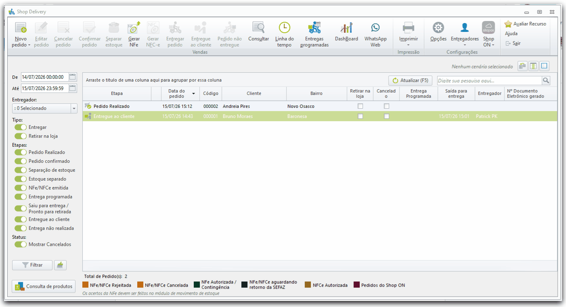Toggle the Pedido Realizado stage switch
566x307 pixels.
pos(21,152)
